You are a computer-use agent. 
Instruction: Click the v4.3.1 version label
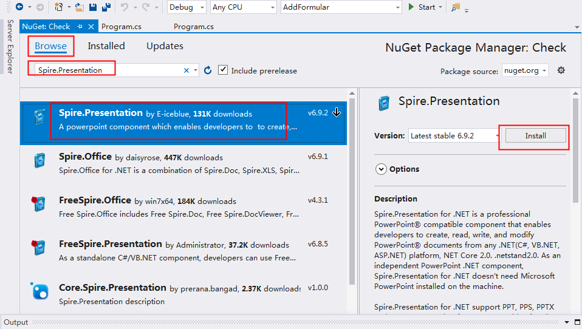(318, 200)
